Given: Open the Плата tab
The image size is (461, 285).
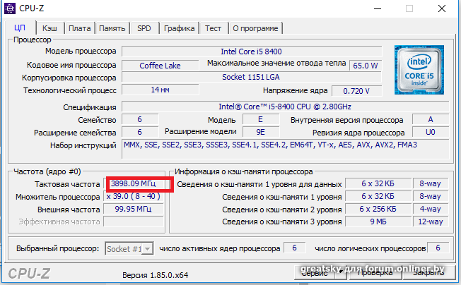Looking at the screenshot, I should pos(79,28).
